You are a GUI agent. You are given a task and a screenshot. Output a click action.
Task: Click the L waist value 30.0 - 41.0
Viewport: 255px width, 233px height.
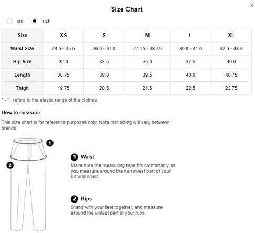(x=190, y=49)
